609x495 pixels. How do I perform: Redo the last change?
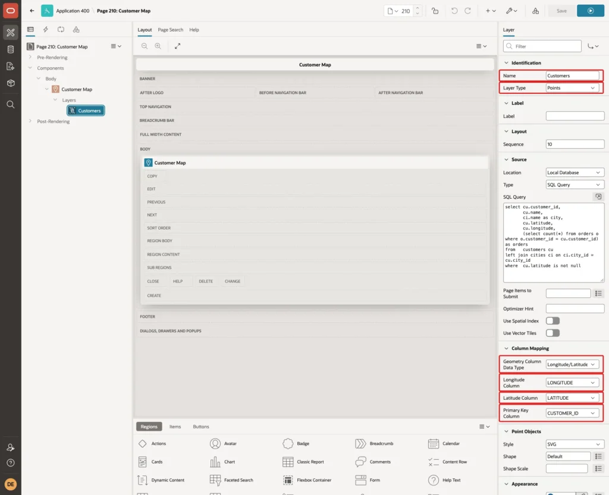click(x=467, y=11)
